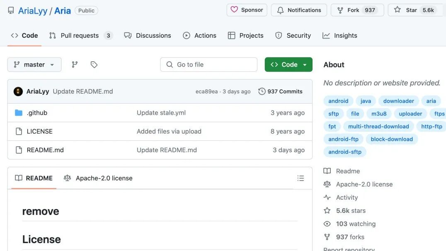Screen dimensions: 446x251
Task: Click the Update stale.yml commit message
Action: coord(161,113)
